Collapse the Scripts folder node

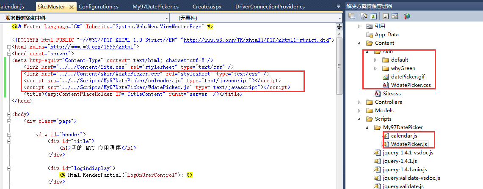359,119
